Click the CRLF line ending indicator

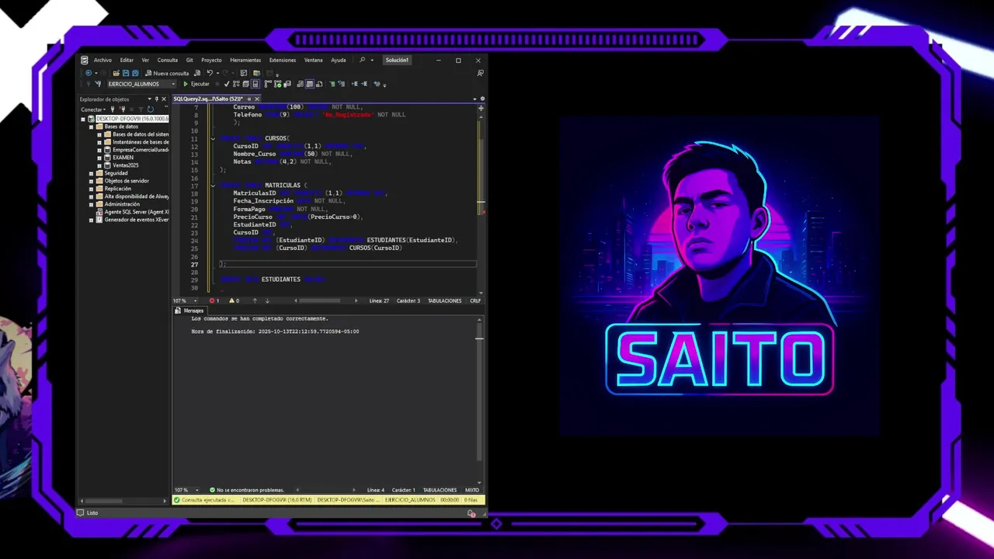pos(475,300)
